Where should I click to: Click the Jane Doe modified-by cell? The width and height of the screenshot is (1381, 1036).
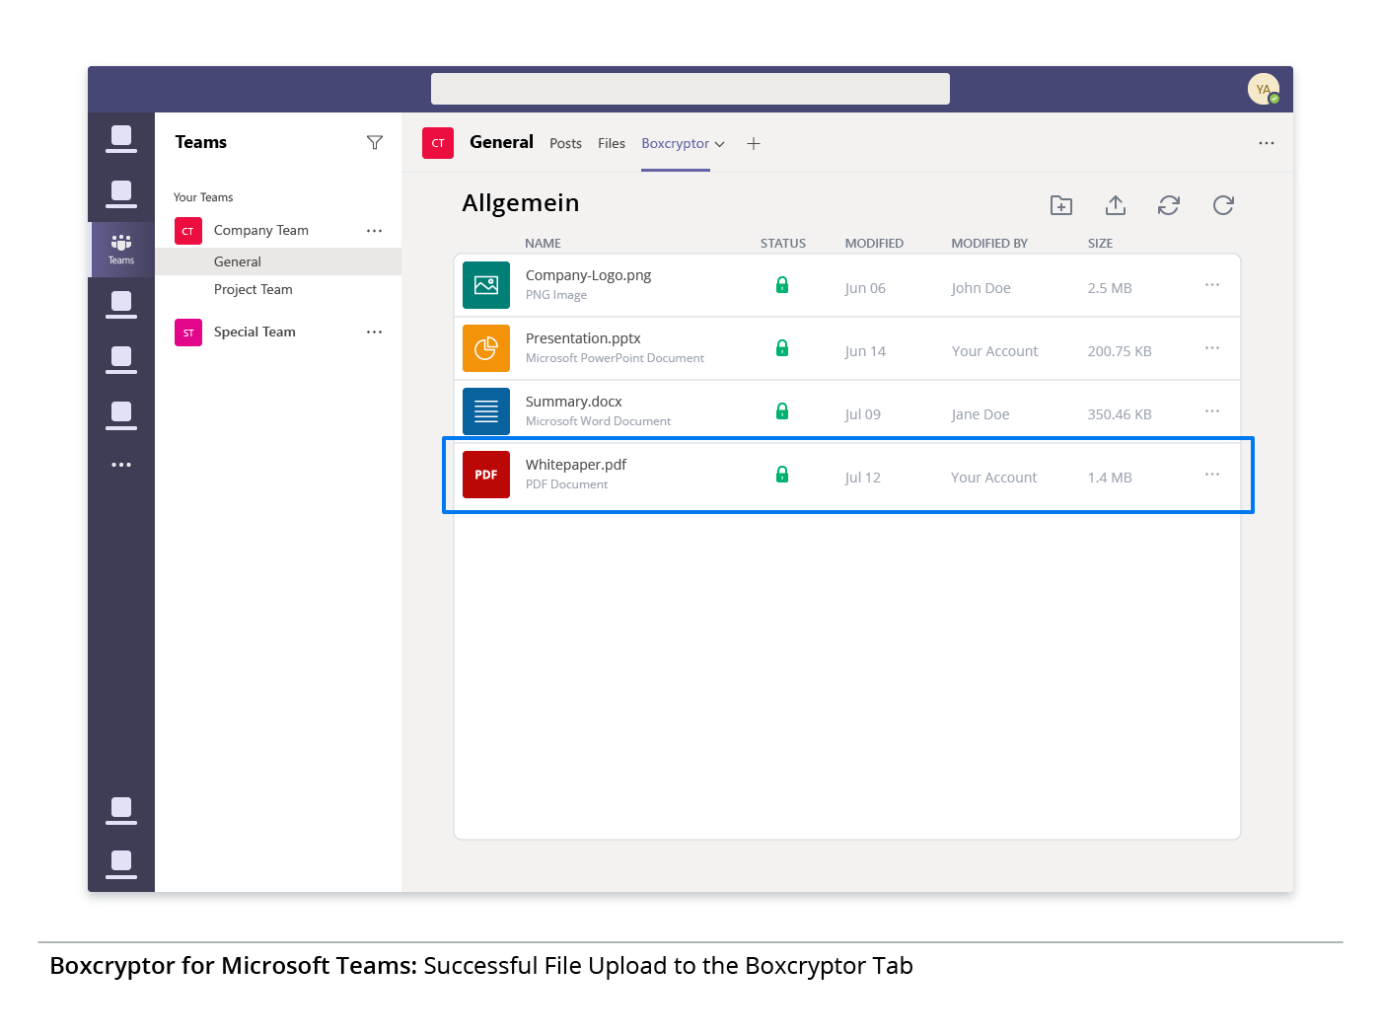coord(981,414)
